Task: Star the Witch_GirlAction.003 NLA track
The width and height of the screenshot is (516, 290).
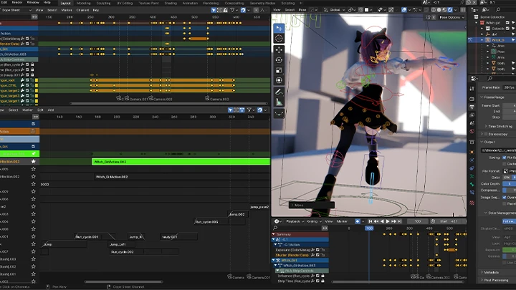Action: pos(33,161)
